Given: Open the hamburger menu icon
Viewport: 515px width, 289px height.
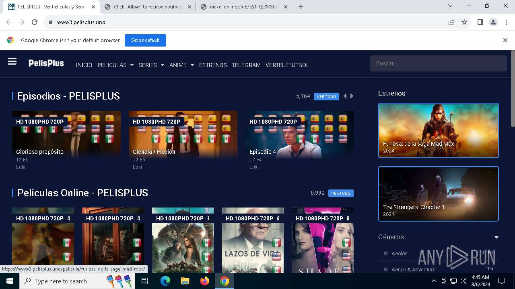Looking at the screenshot, I should (x=12, y=61).
